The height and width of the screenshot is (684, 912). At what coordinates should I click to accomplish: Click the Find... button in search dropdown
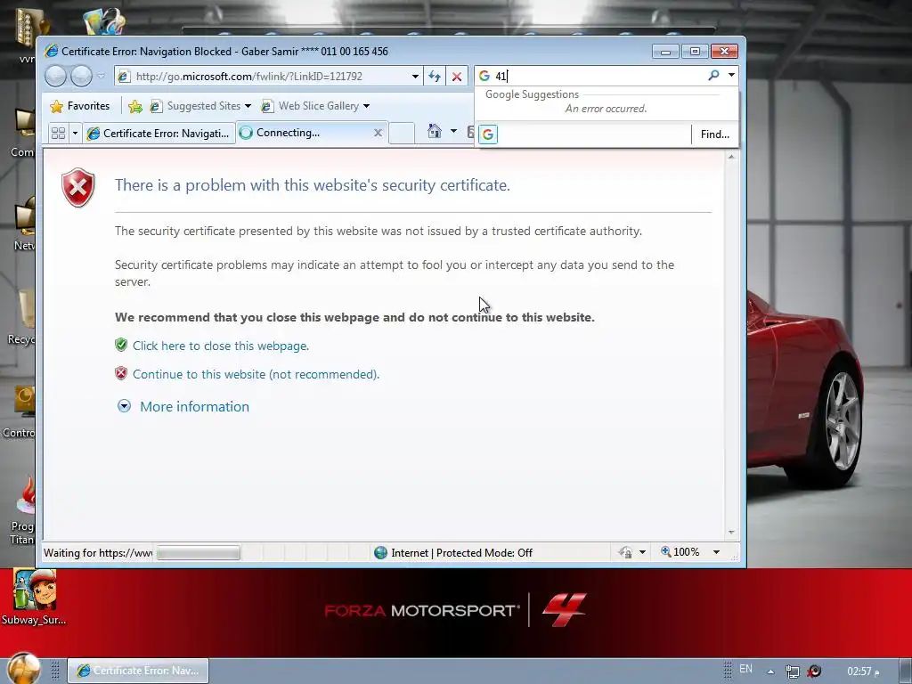tap(715, 134)
